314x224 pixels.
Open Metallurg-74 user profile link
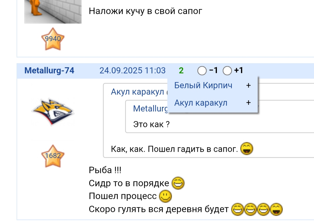49,70
